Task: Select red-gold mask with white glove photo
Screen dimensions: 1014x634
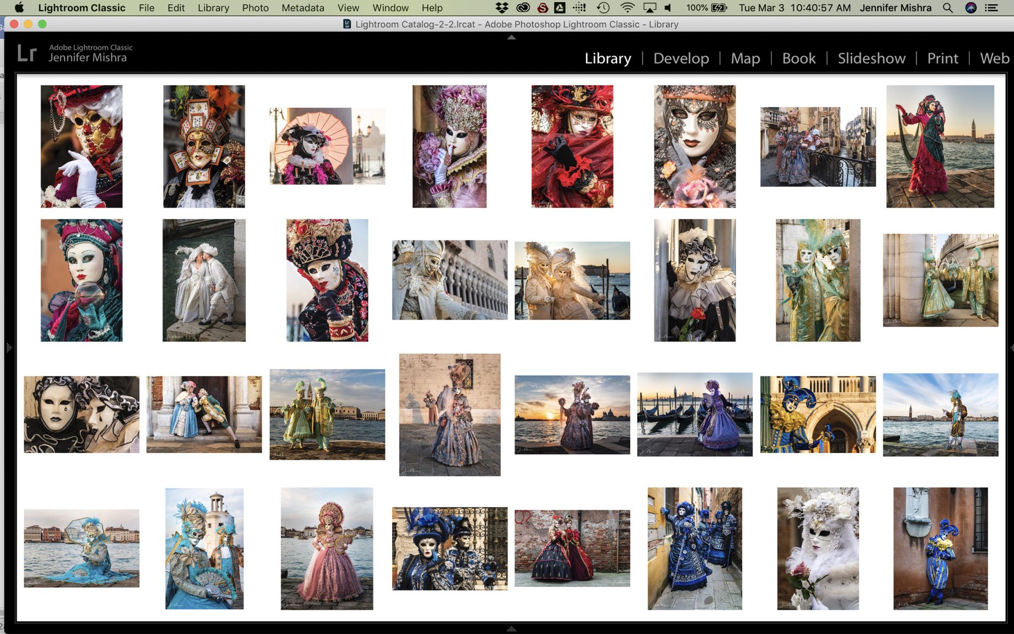Action: 82,146
